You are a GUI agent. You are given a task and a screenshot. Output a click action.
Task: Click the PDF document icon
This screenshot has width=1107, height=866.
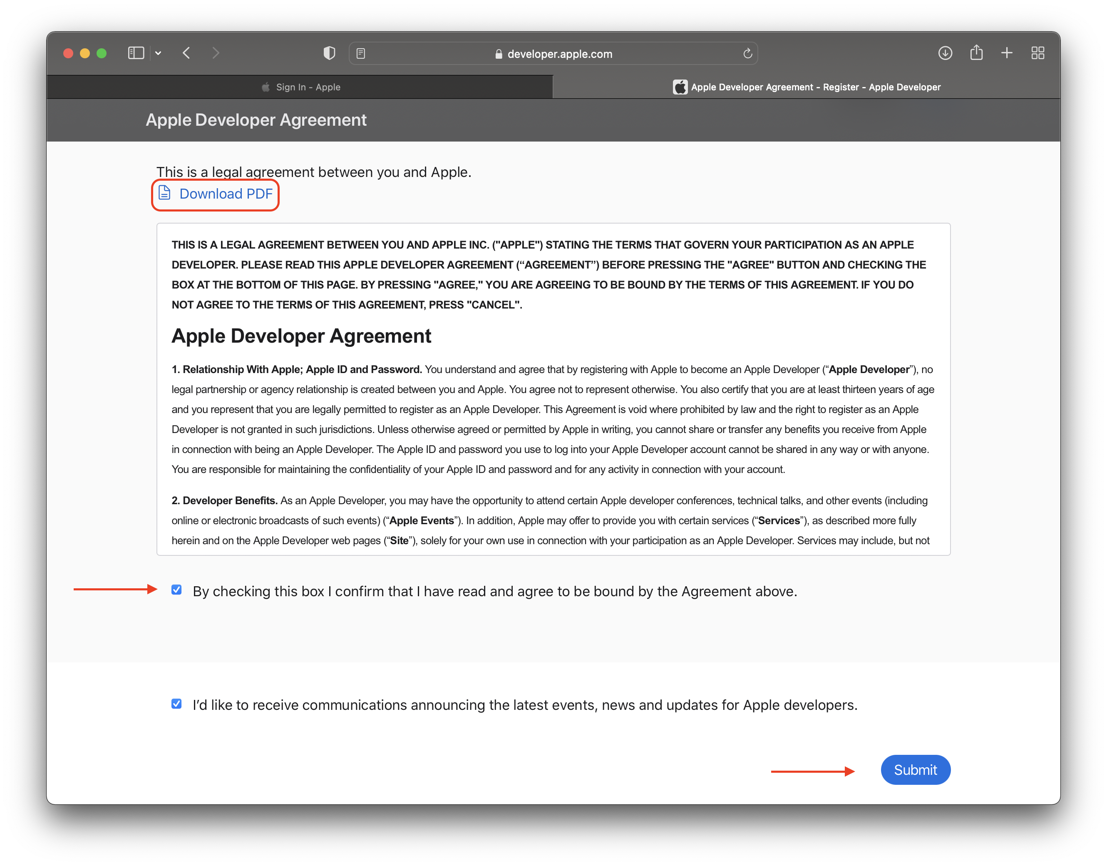[164, 193]
